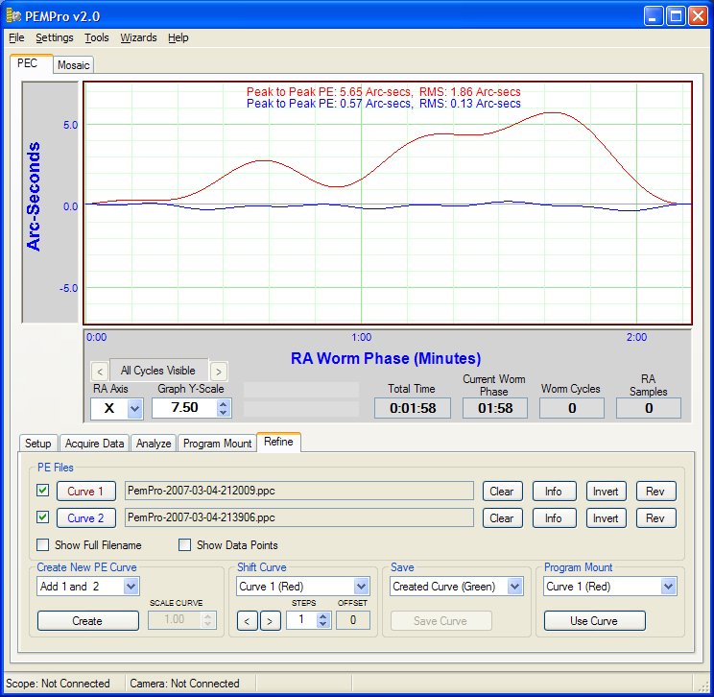Shift curve right with > button

(270, 621)
